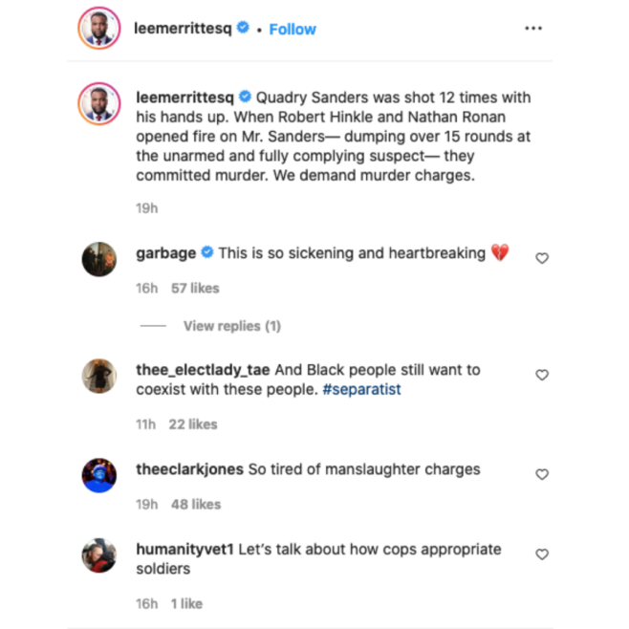Like theeclarkjones's comment with the heart
Screen dimensions: 629x629
542,474
